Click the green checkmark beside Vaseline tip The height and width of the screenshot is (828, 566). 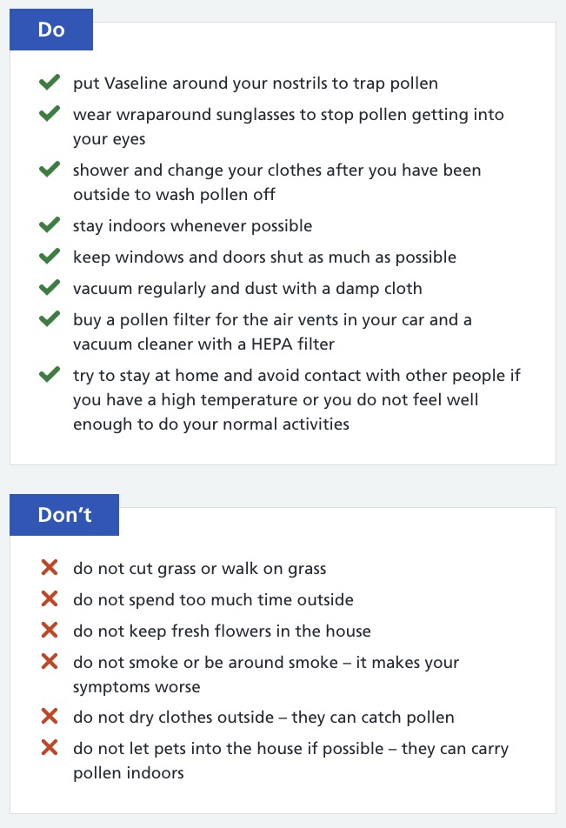49,83
